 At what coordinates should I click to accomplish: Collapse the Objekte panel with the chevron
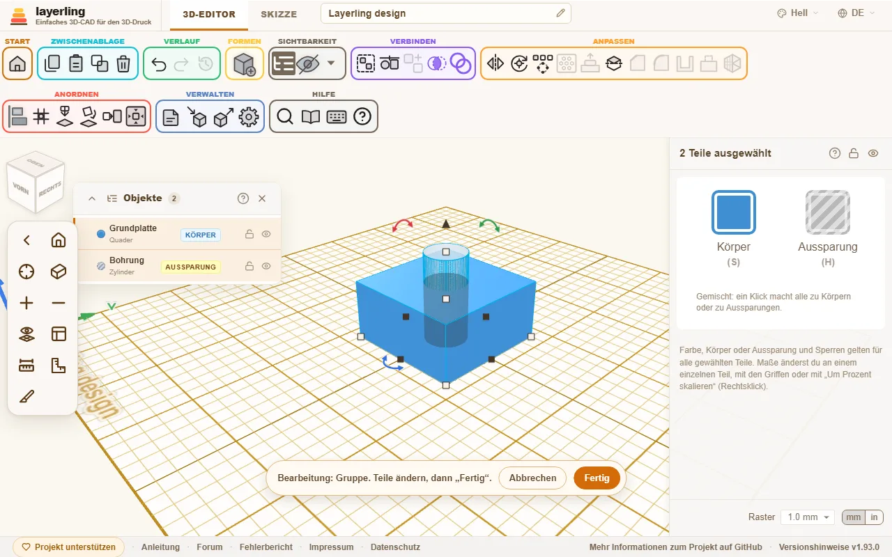(92, 198)
